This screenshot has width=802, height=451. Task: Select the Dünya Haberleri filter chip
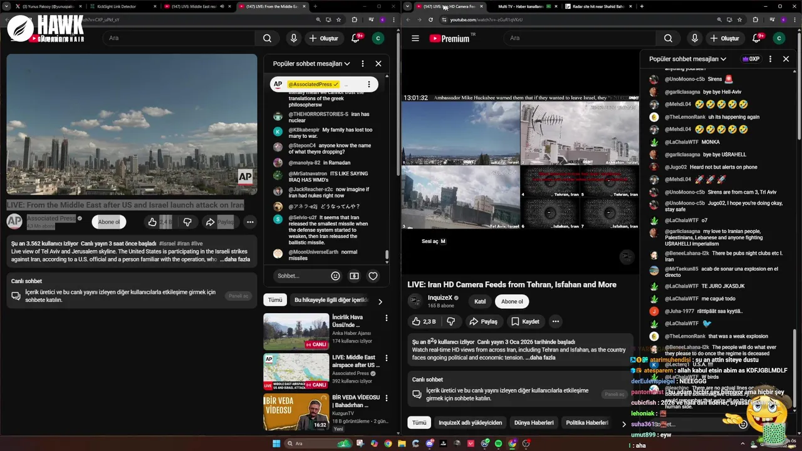click(x=534, y=423)
